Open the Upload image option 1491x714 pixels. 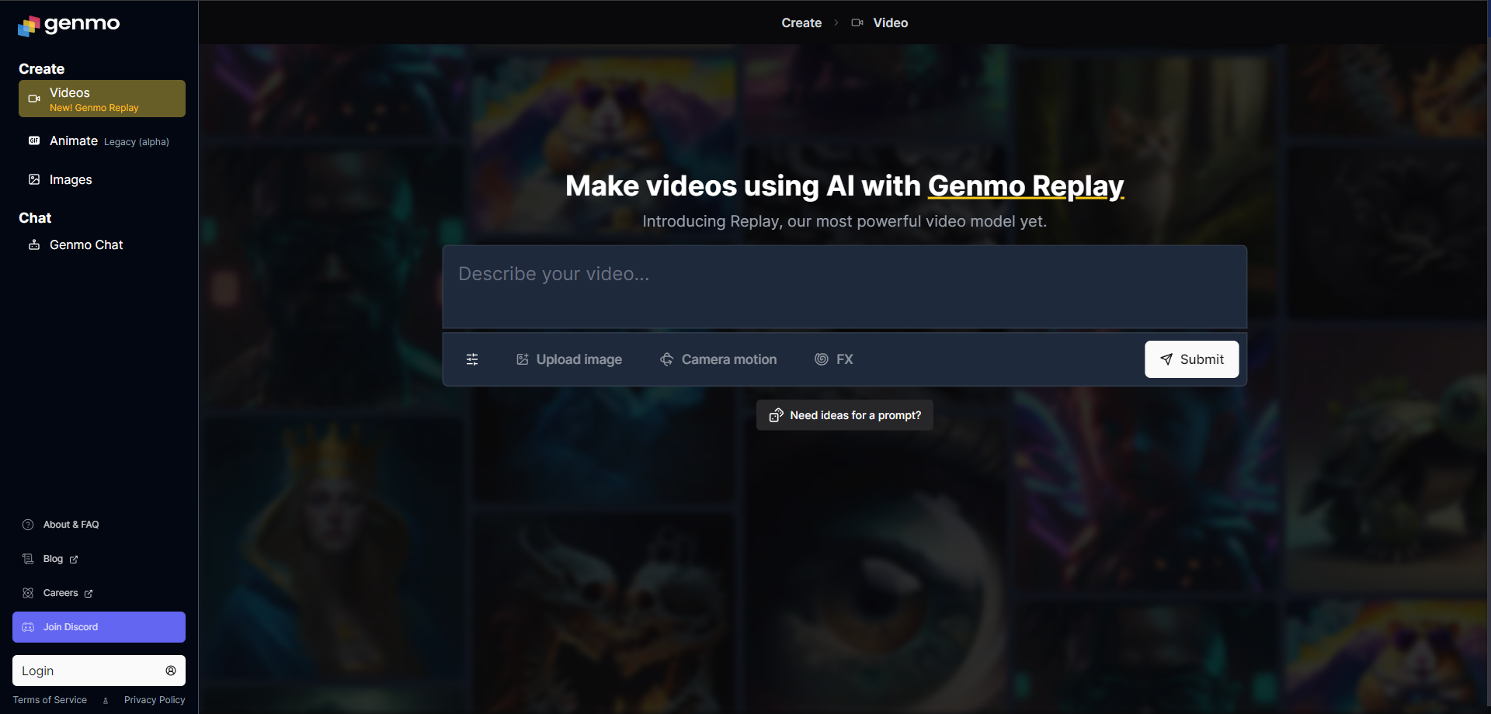click(569, 359)
